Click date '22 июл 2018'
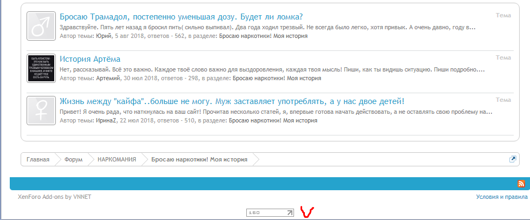530x220 pixels. pyautogui.click(x=137, y=120)
